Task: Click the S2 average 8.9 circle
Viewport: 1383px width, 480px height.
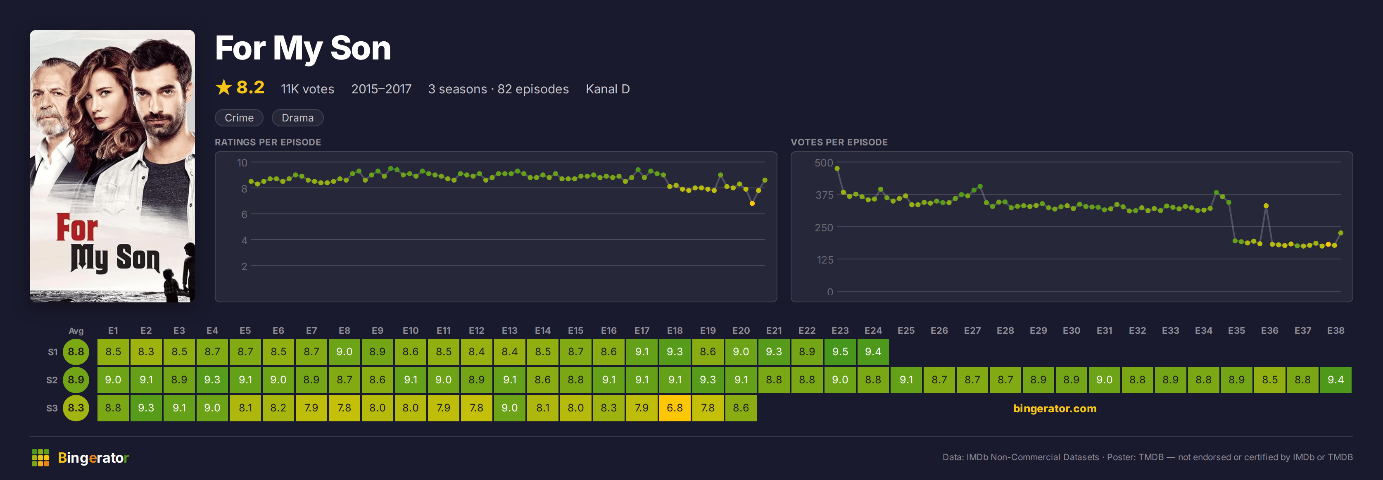Action: coord(76,380)
